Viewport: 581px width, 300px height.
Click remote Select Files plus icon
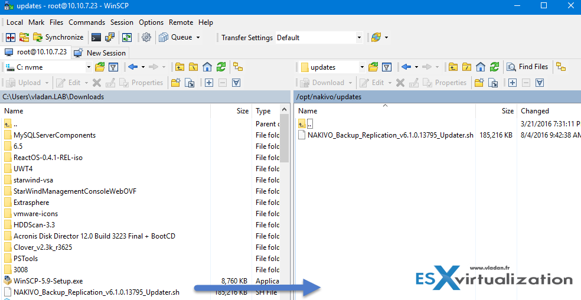pyautogui.click(x=513, y=82)
